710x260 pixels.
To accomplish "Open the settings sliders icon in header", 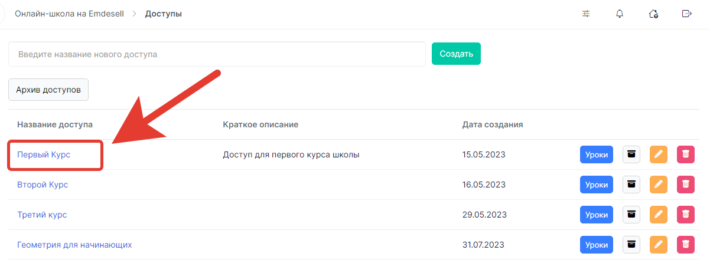I will [x=586, y=14].
